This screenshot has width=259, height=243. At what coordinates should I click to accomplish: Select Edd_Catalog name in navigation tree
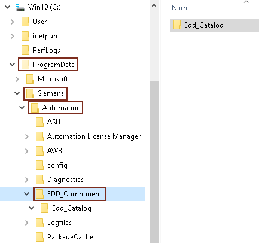(72, 208)
